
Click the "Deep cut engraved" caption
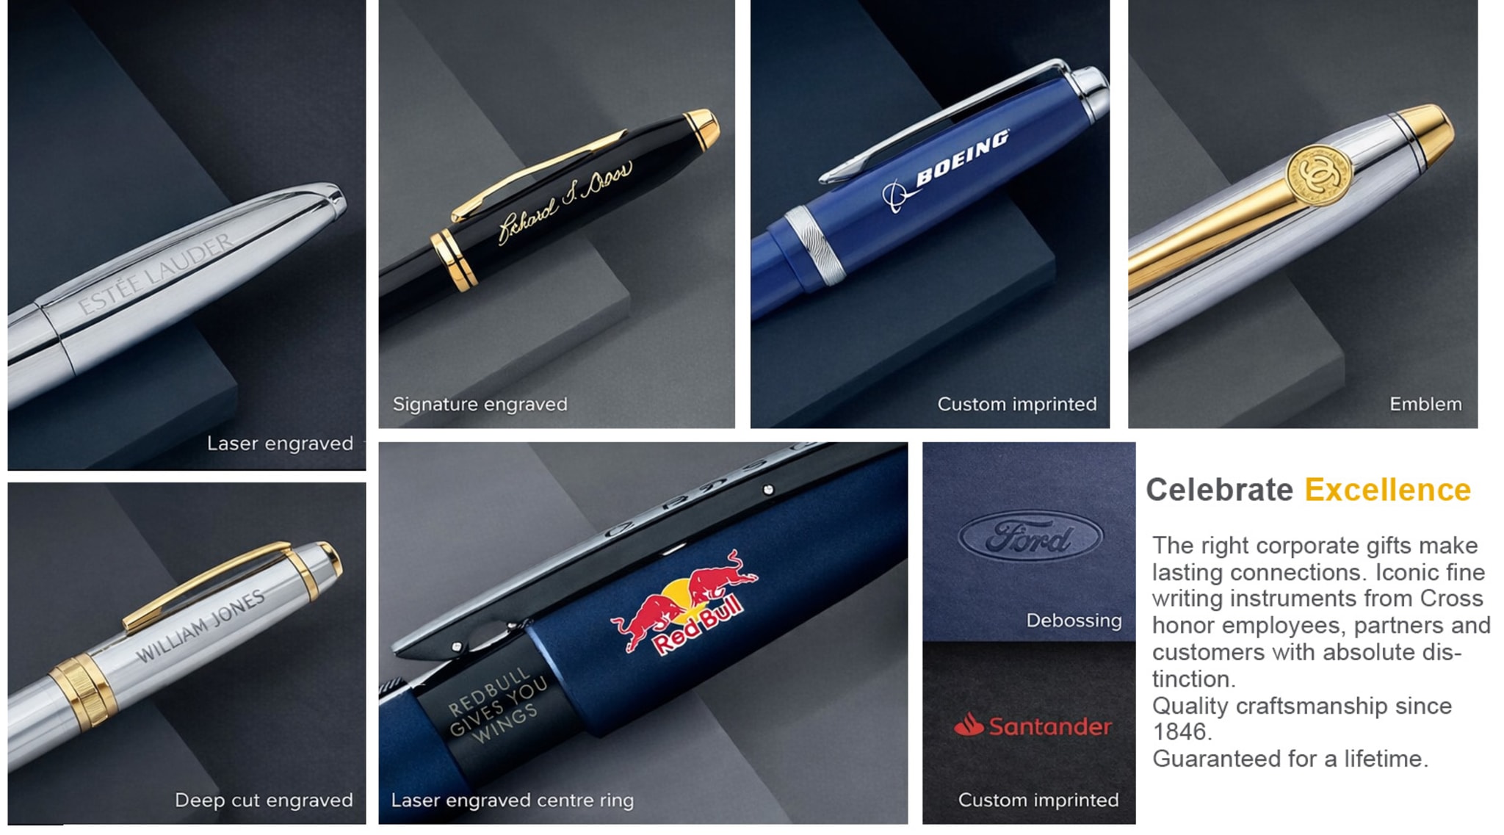tap(264, 800)
